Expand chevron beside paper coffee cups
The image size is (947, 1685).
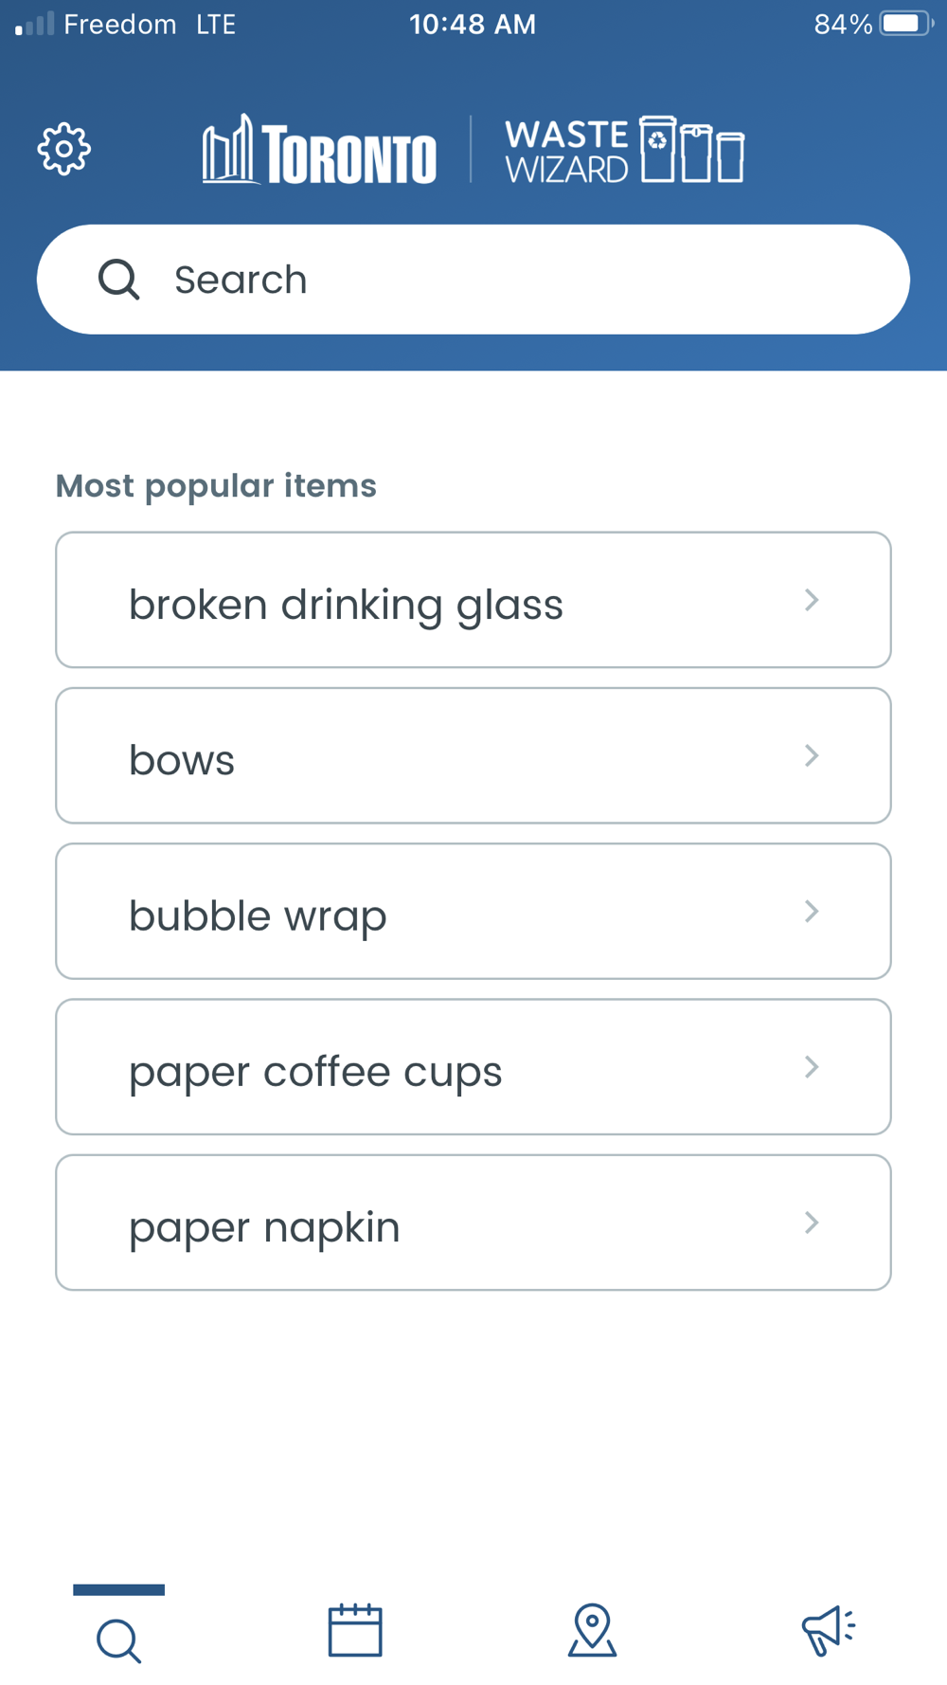812,1066
